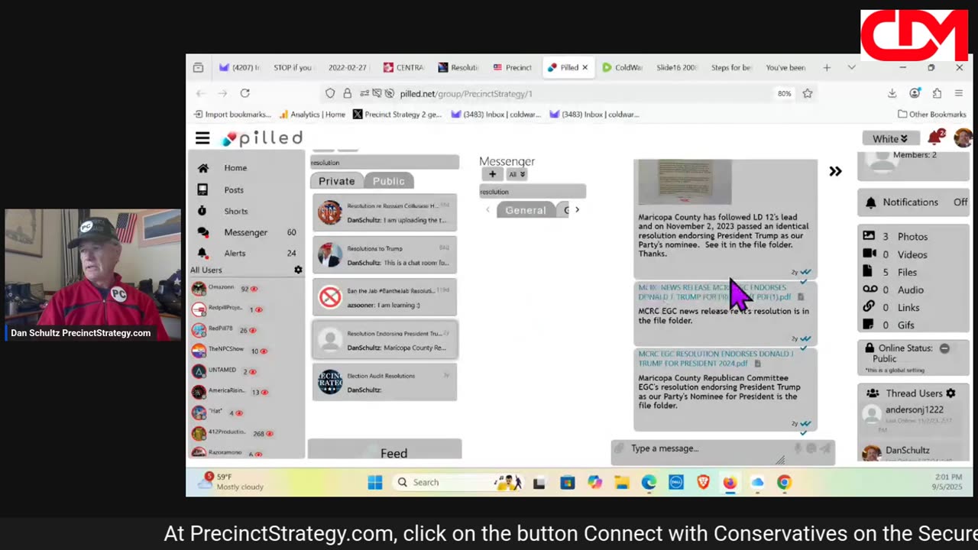978x550 pixels.
Task: Switch to ColdWar browser tab
Action: (623, 67)
